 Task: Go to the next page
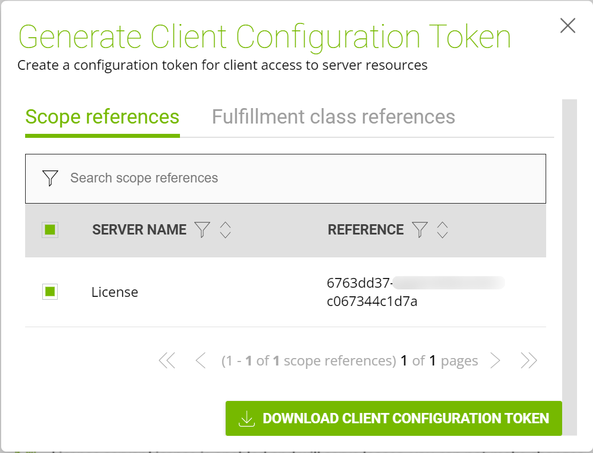coord(495,360)
